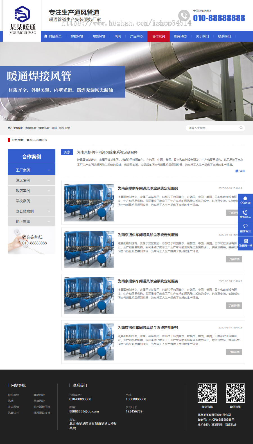Click the keyword search input field
The image size is (253, 444).
[x=212, y=128]
